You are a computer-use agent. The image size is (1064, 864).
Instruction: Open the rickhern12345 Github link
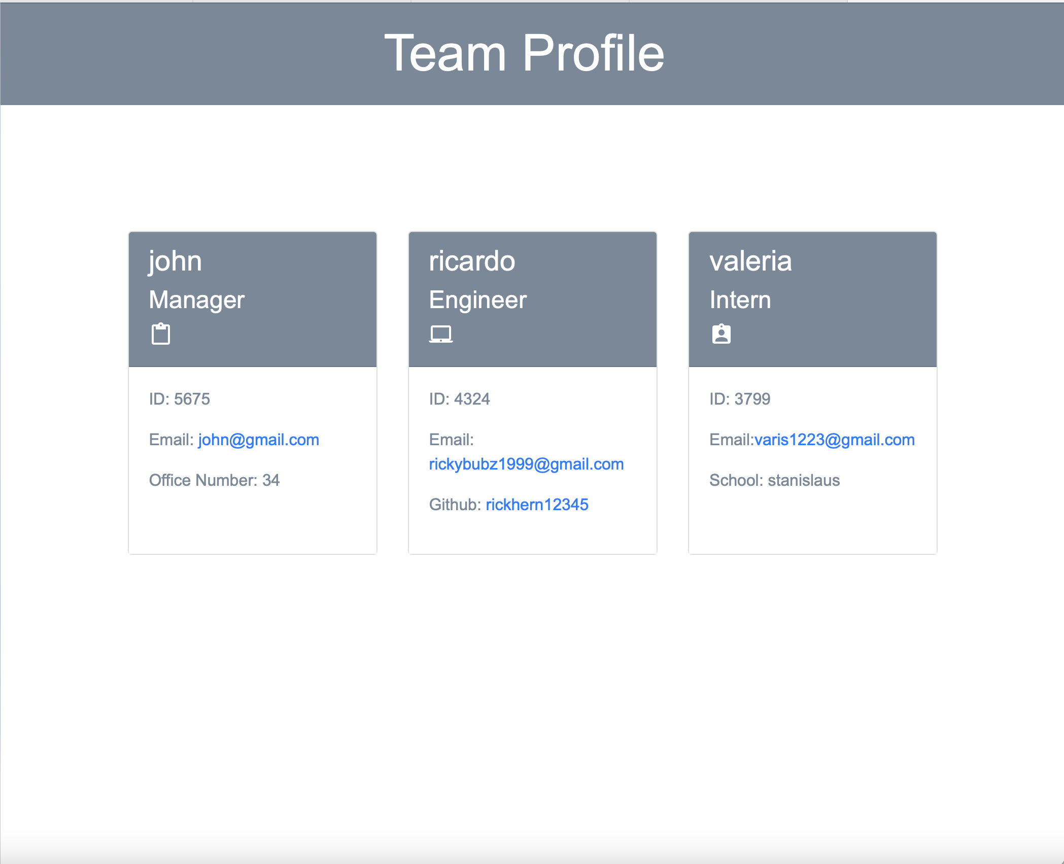click(x=537, y=504)
